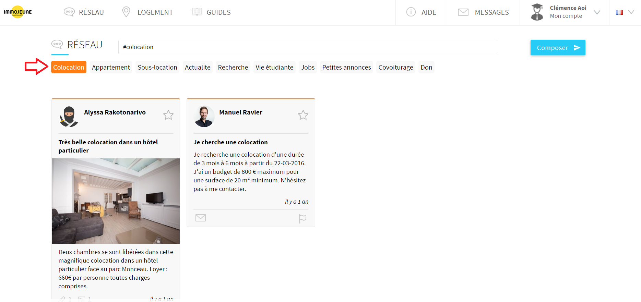Open Alyssa Rakotonarivo's name link

(115, 112)
